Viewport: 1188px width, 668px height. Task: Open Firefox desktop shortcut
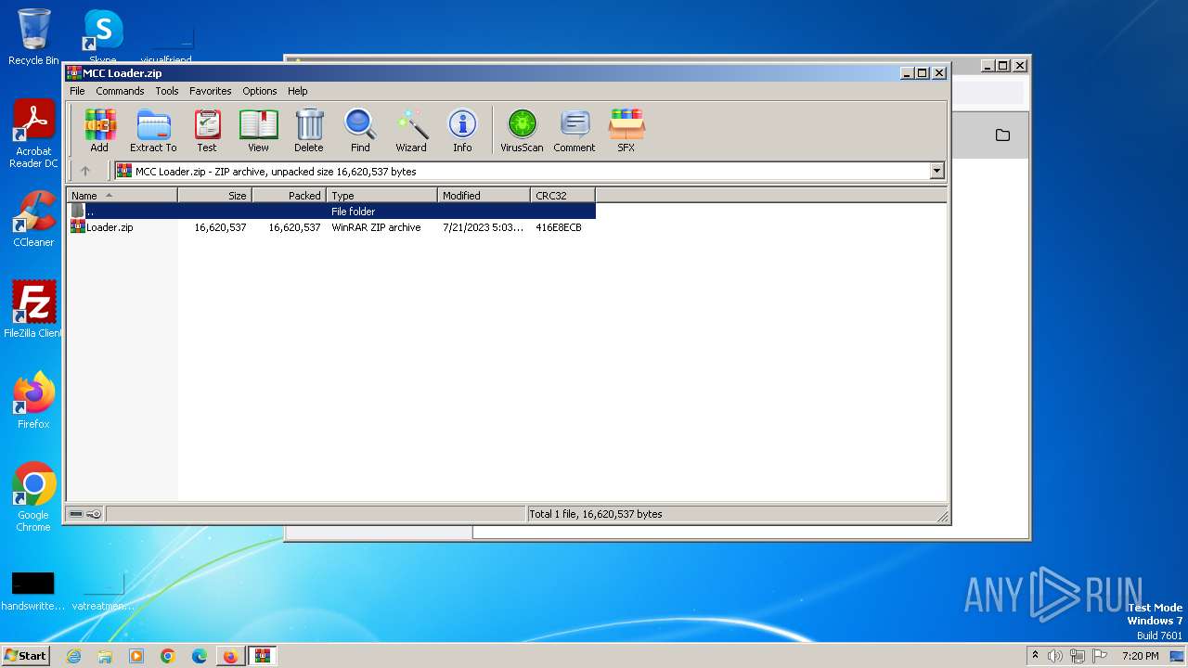tap(33, 401)
